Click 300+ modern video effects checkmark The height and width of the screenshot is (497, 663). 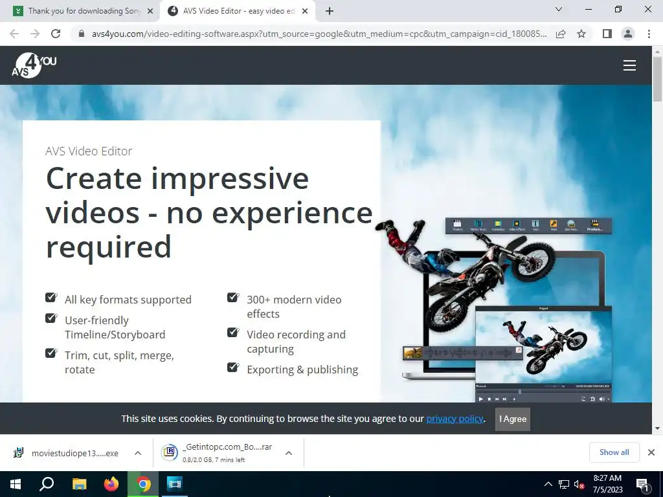(233, 298)
